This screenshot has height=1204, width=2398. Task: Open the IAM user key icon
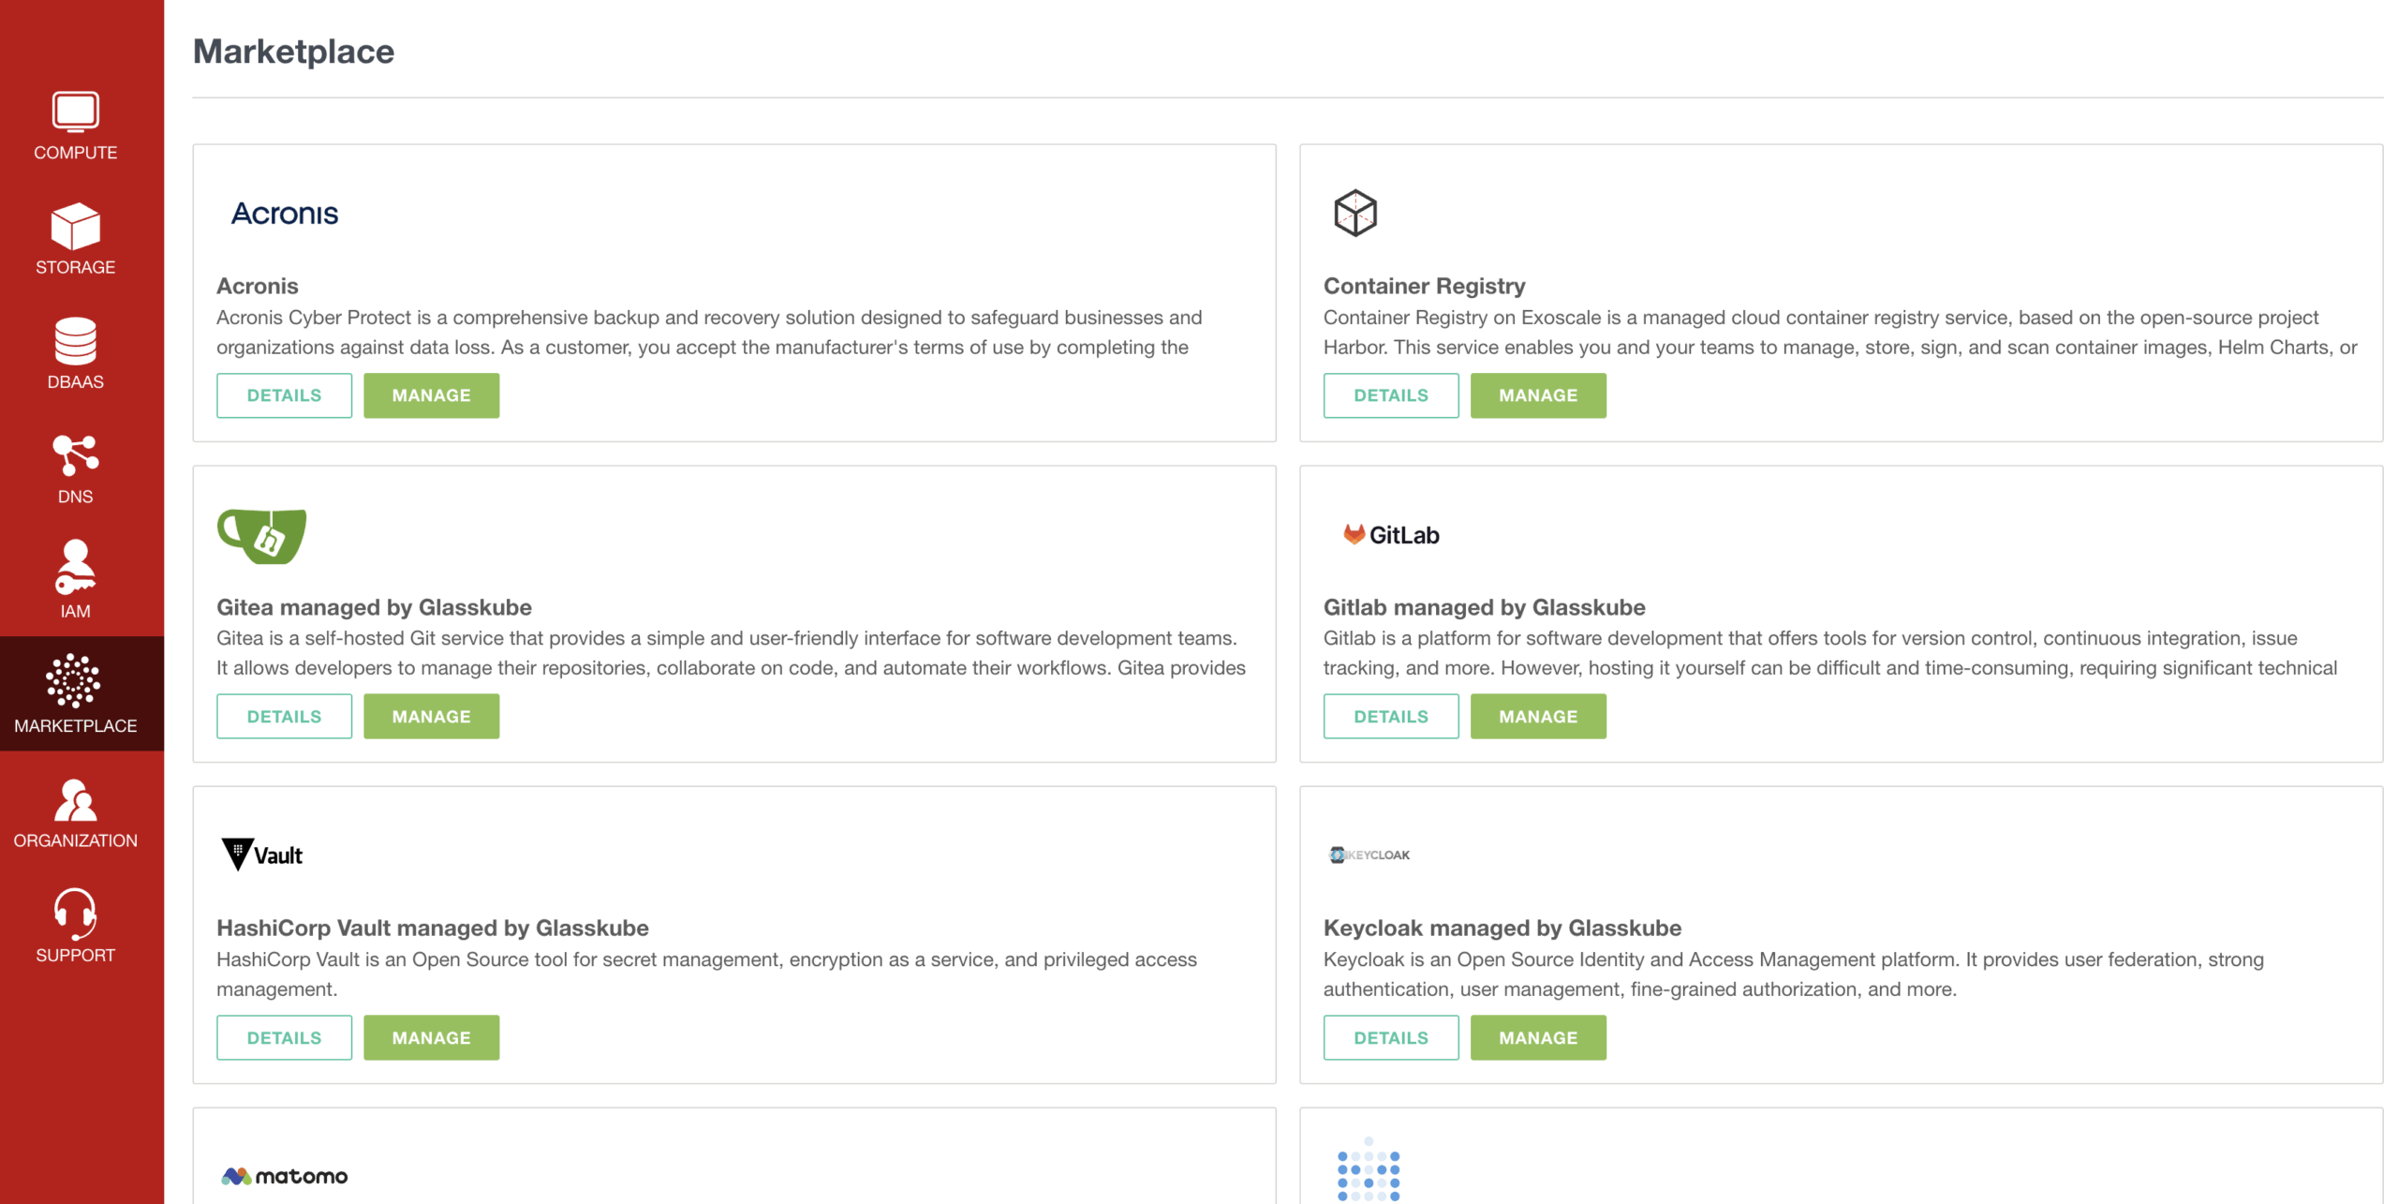(75, 568)
